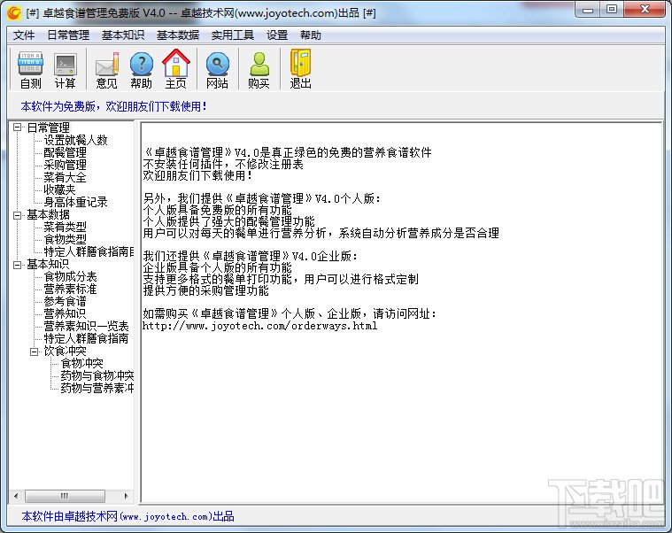Select 身高体重记录 in the tree
672x533 pixels.
tap(75, 202)
